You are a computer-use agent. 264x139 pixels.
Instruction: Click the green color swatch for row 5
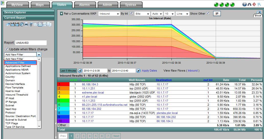pos(63,101)
